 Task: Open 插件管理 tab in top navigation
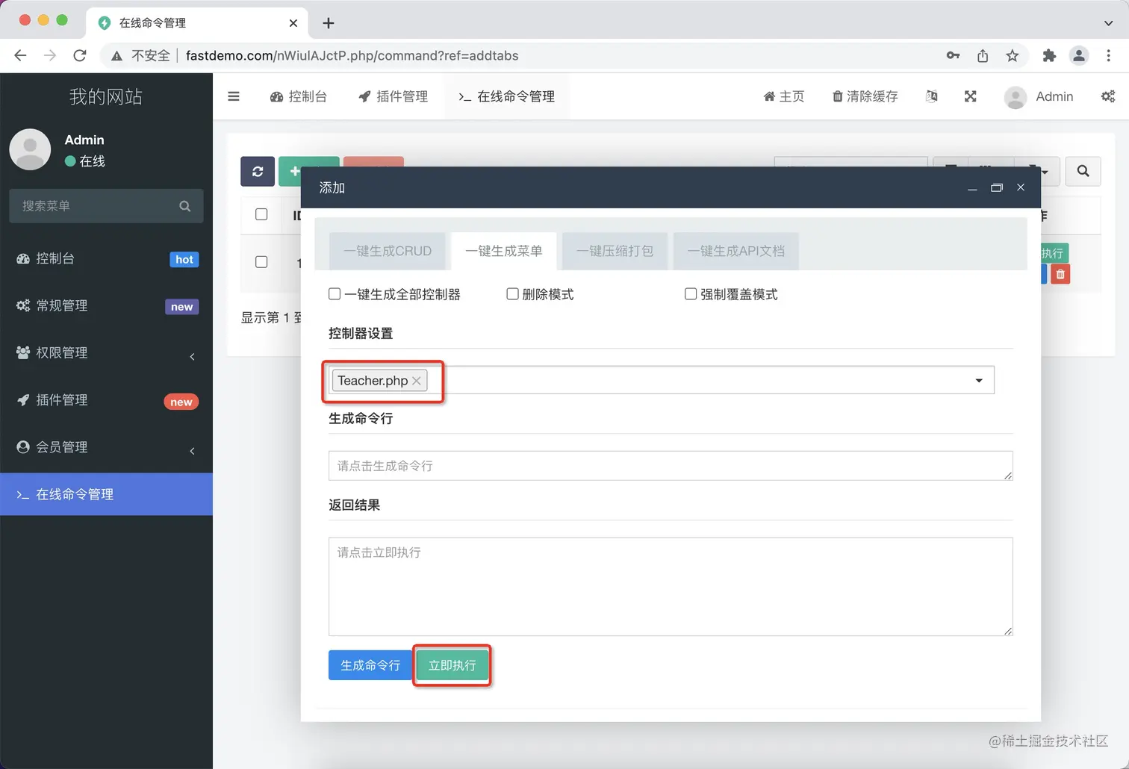[x=394, y=96]
